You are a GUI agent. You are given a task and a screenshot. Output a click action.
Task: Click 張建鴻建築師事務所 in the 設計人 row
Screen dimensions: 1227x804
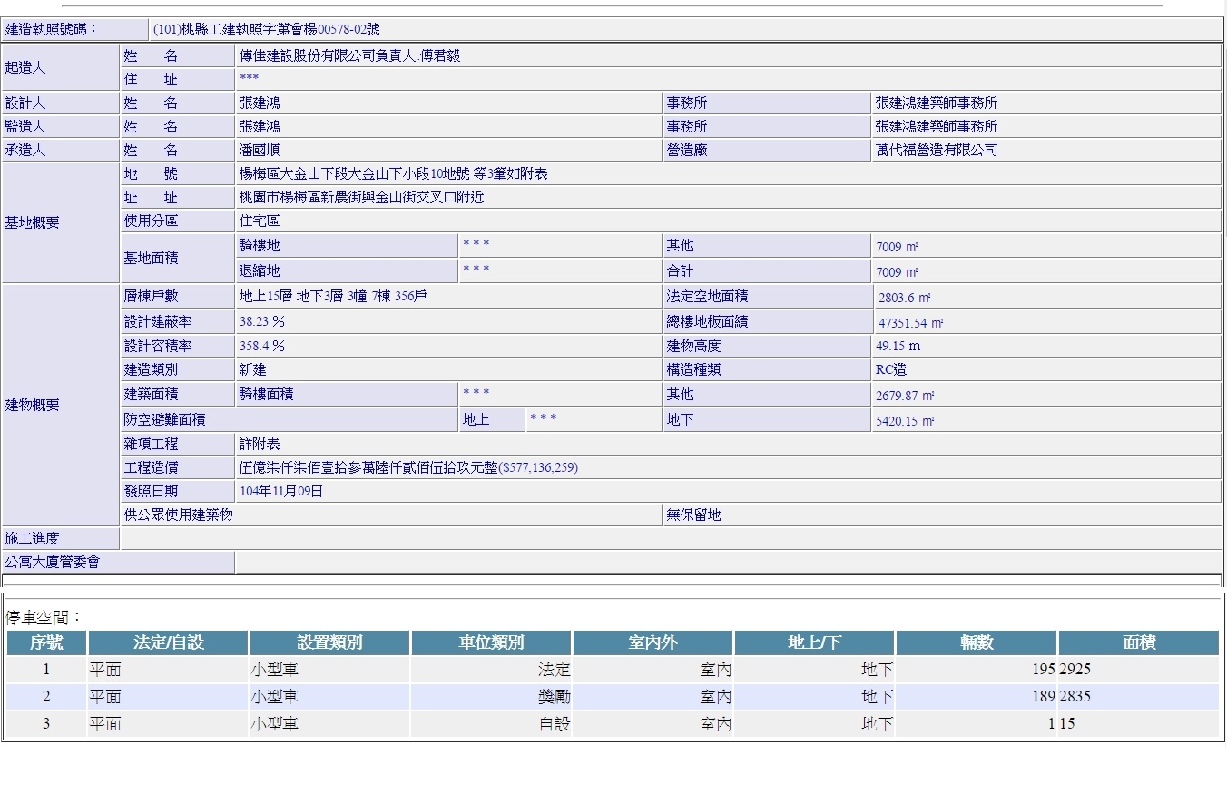(937, 103)
